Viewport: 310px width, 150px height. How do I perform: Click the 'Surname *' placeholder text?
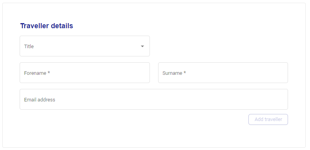(x=174, y=73)
